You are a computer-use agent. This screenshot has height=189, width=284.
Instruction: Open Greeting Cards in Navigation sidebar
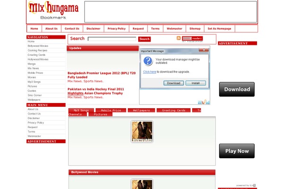tap(36, 55)
